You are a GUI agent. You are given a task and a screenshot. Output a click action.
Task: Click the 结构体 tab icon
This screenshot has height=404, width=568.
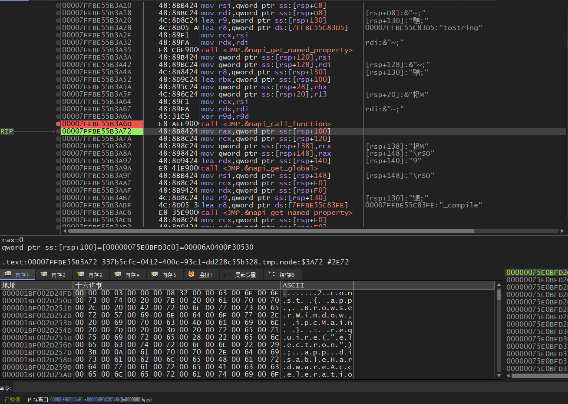tap(272, 274)
